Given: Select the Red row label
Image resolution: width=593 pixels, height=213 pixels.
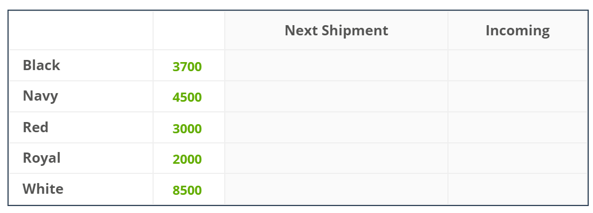Looking at the screenshot, I should point(35,127).
